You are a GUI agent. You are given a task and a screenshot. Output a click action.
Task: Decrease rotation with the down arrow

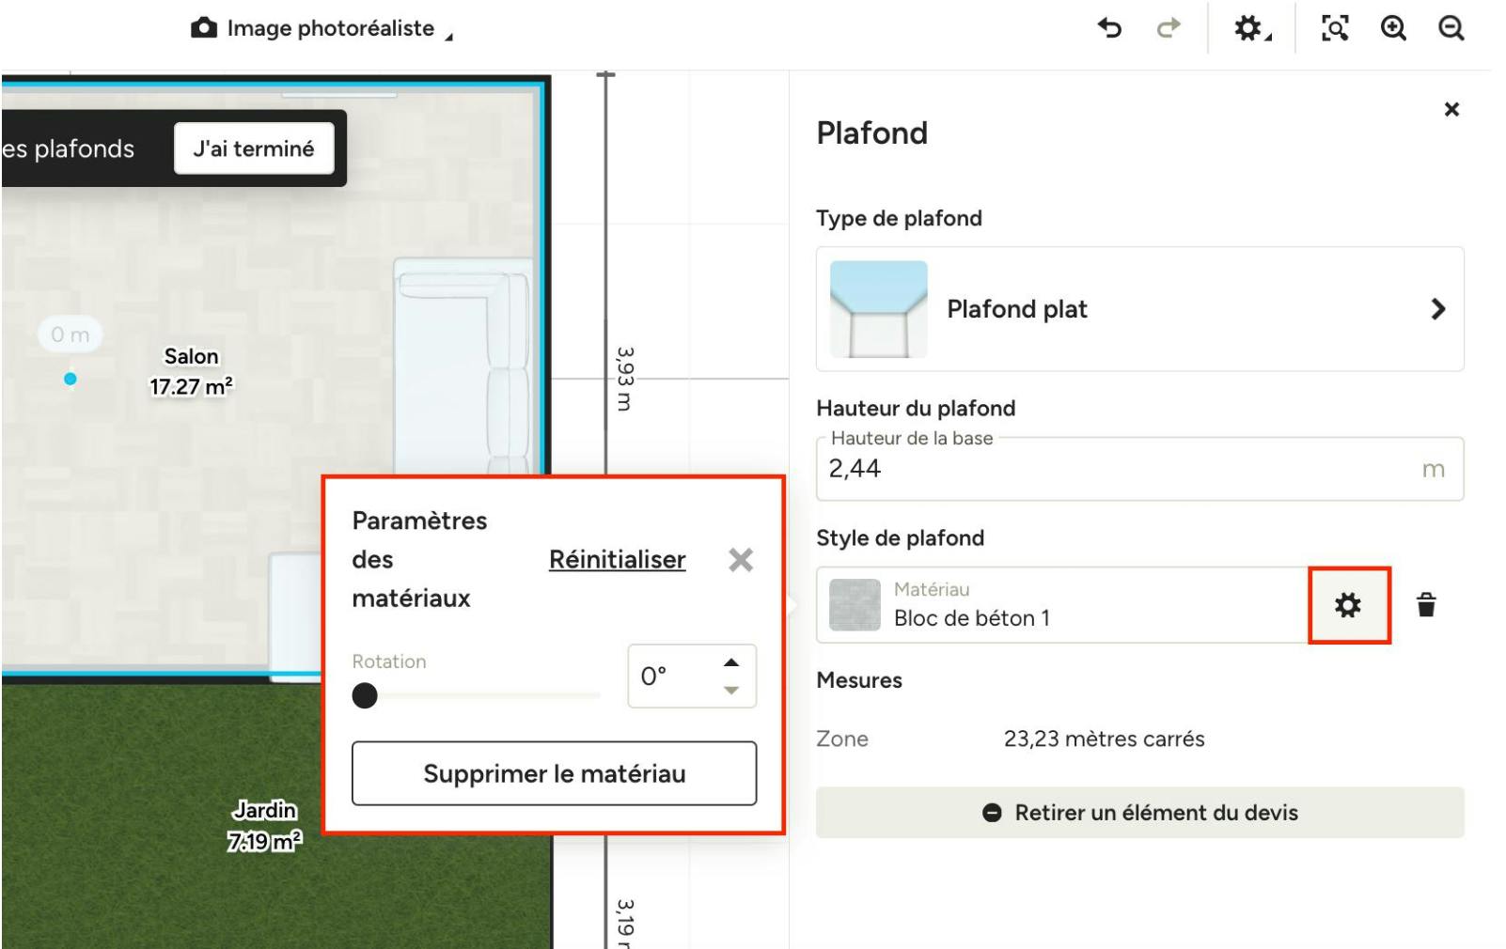(731, 691)
